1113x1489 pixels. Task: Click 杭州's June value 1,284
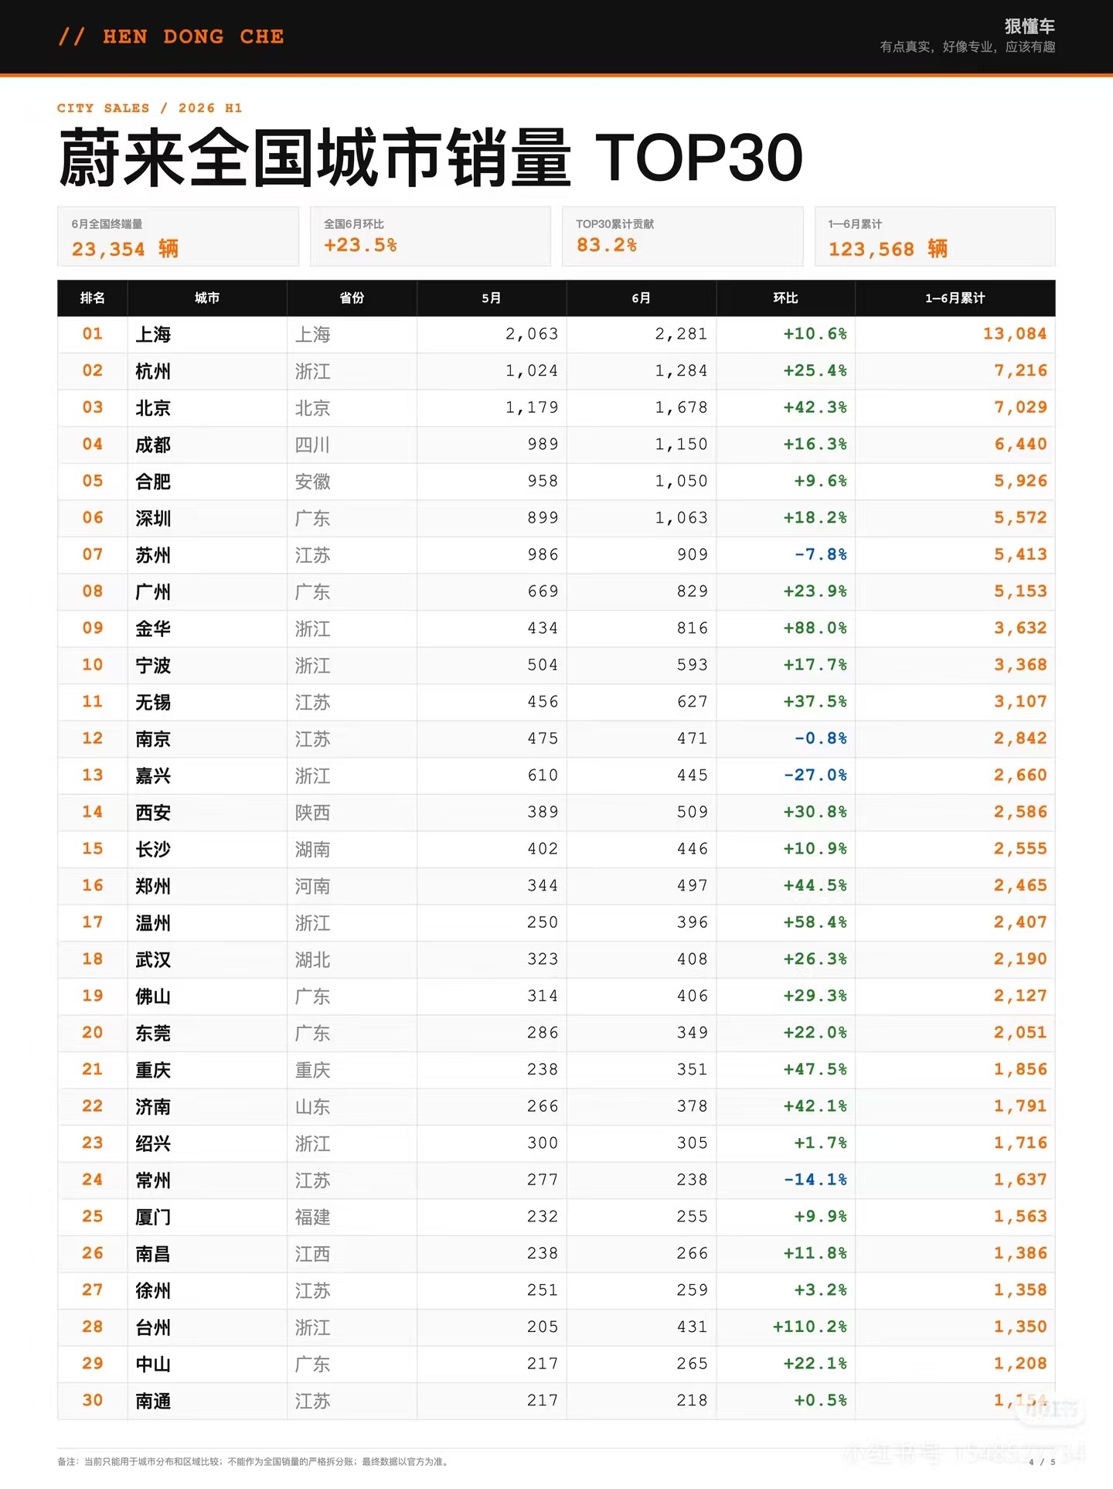tap(681, 371)
